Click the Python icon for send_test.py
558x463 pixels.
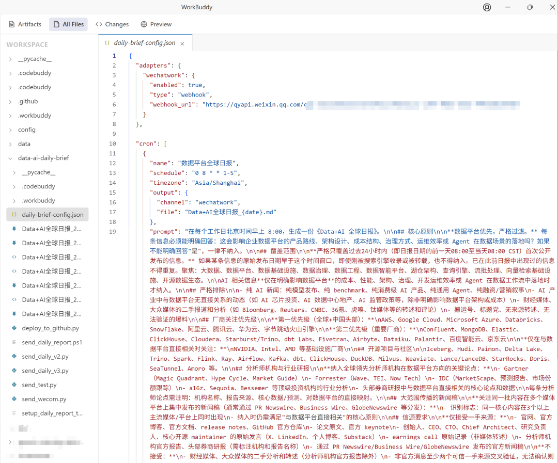14,385
